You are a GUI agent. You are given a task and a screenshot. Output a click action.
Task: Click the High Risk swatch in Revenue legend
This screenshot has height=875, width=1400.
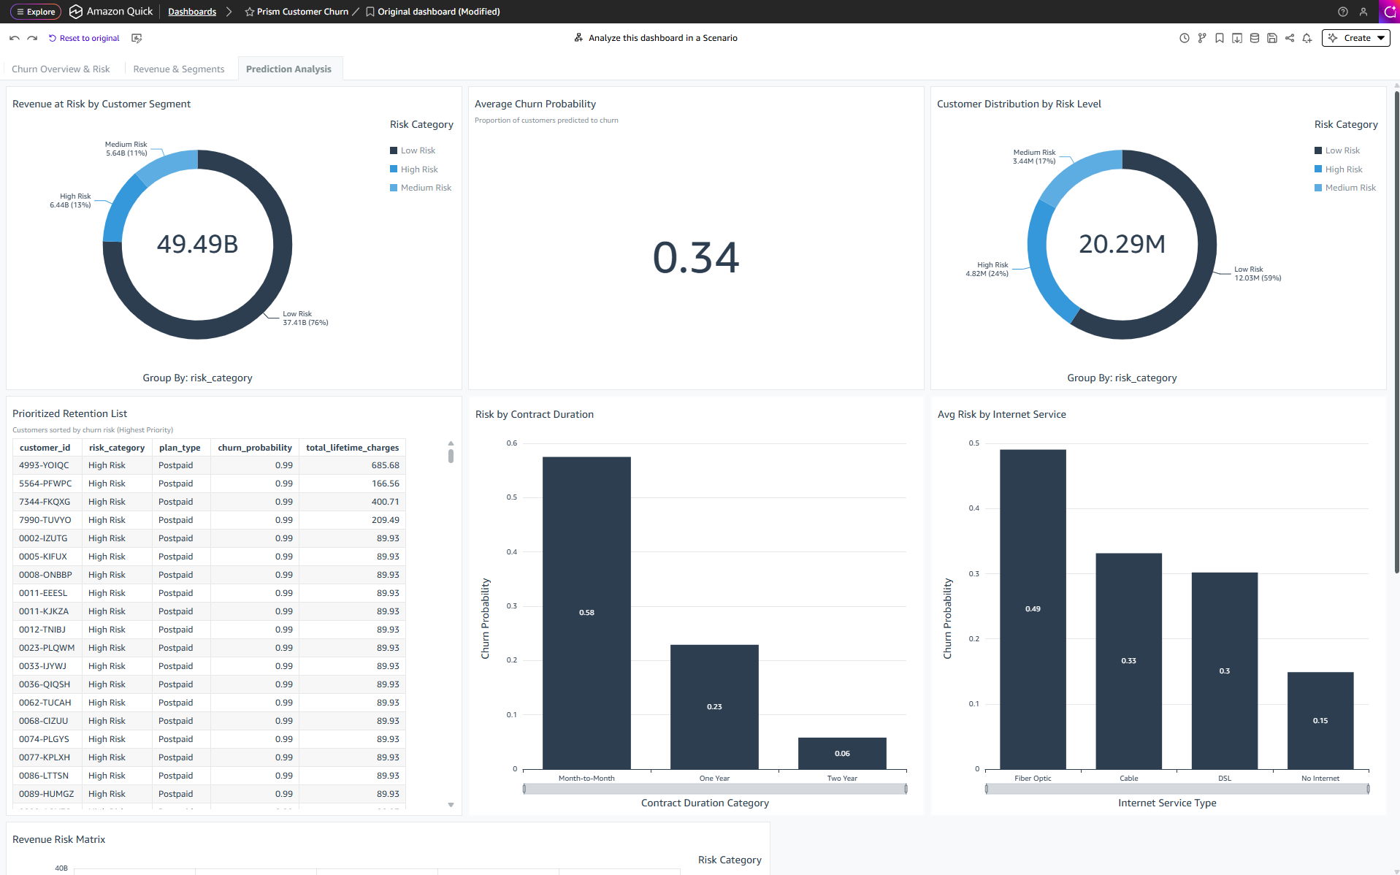click(394, 169)
